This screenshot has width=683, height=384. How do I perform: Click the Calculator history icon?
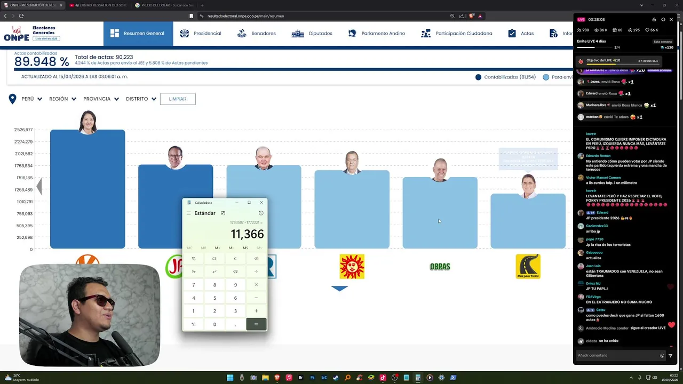(261, 213)
